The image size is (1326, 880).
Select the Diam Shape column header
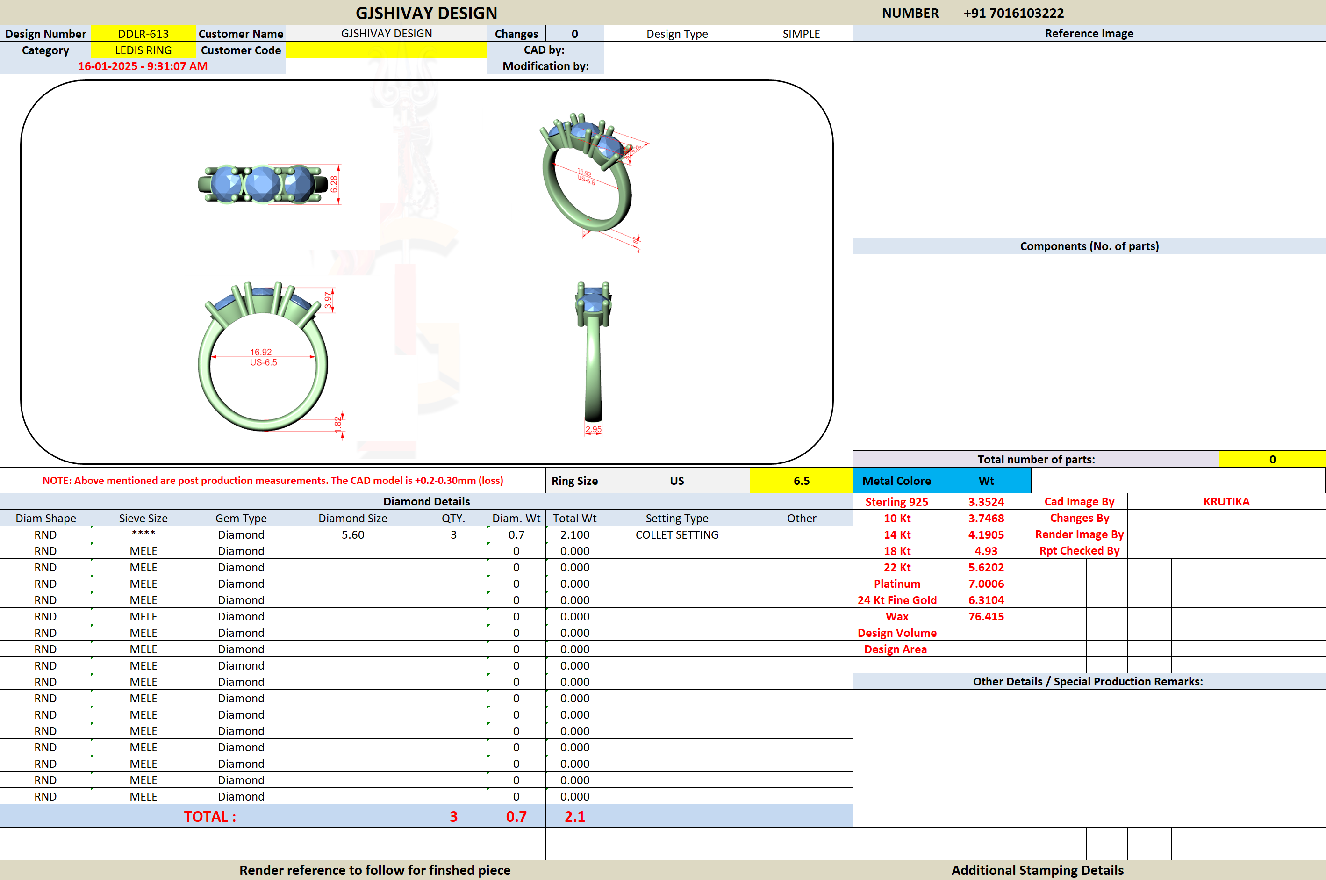tap(45, 518)
